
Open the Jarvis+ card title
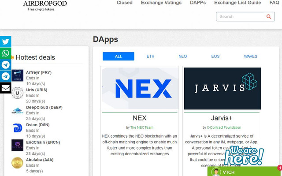[x=222, y=118]
